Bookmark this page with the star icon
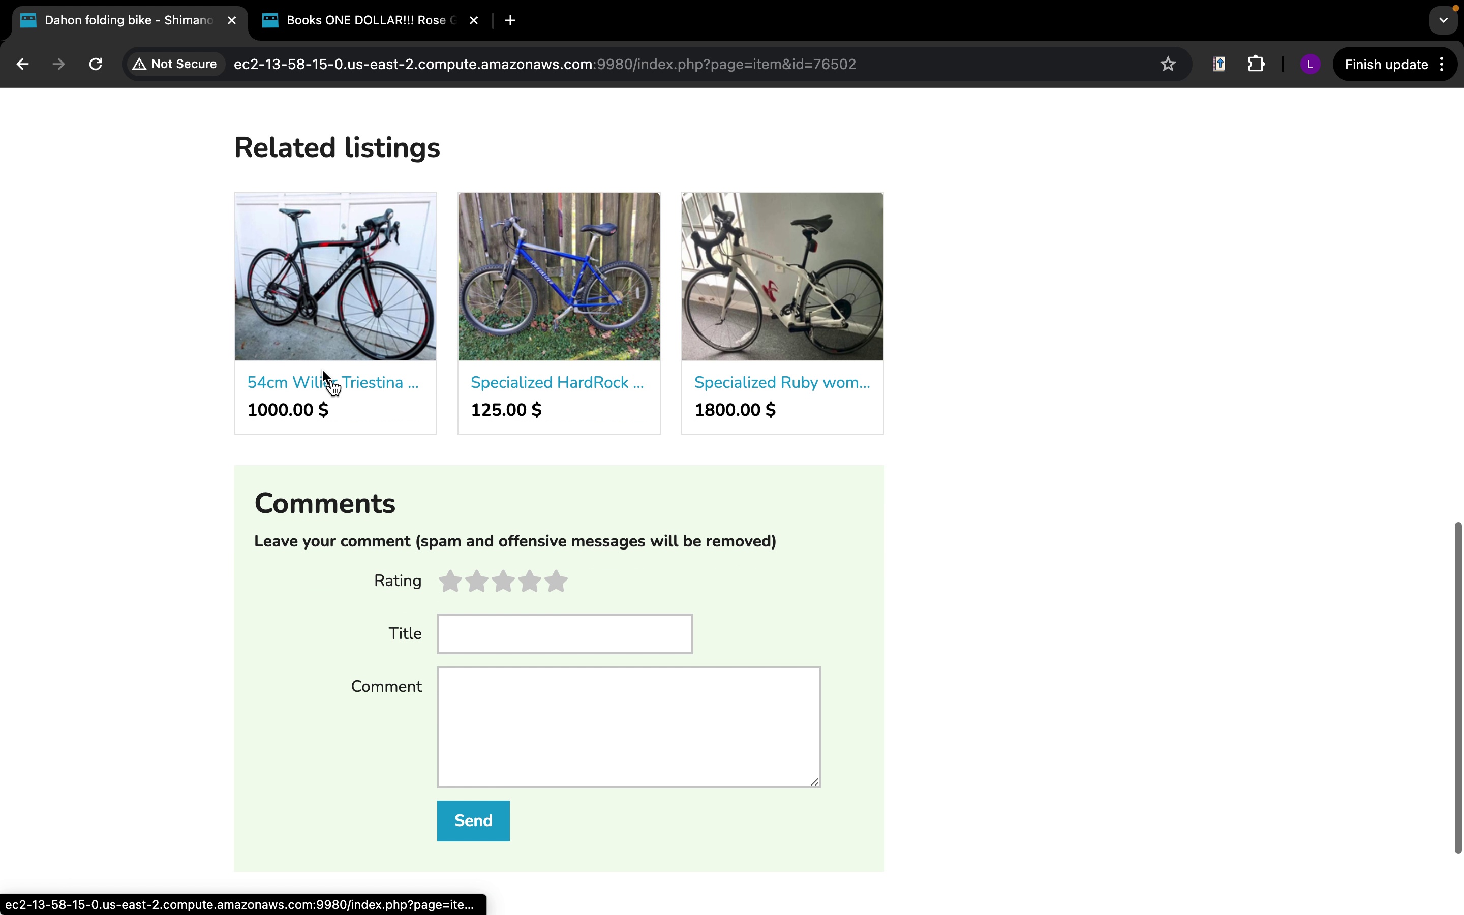Screen dimensions: 1464x915 pos(1168,64)
